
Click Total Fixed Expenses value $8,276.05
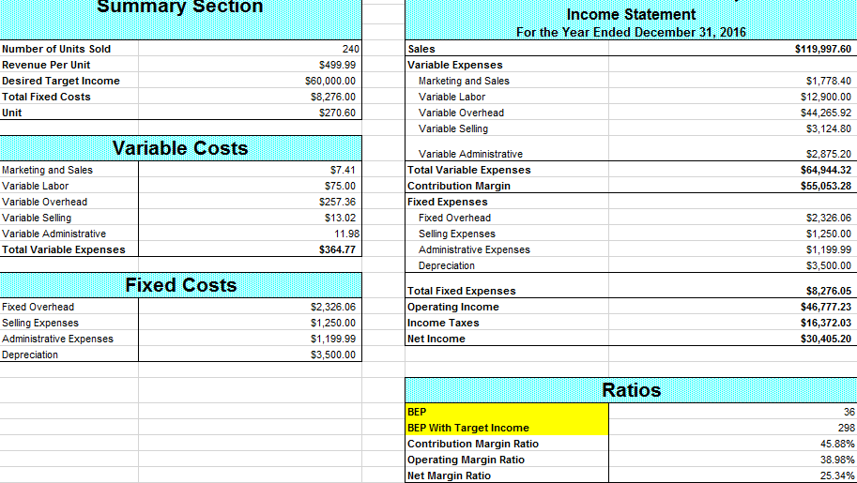[829, 292]
